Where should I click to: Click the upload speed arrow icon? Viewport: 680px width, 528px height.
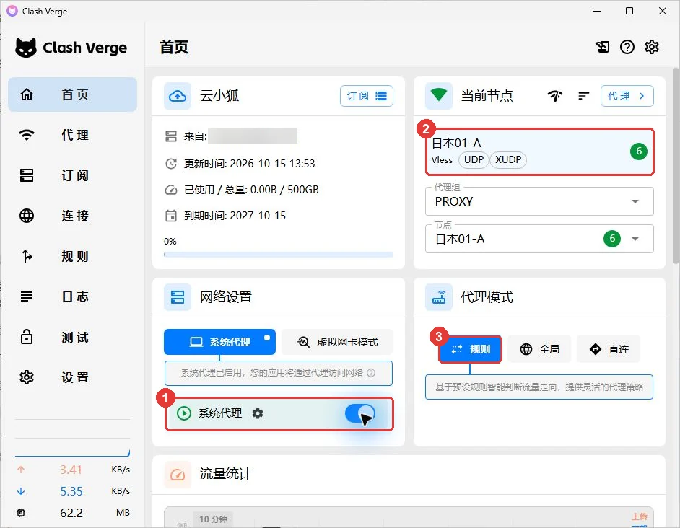point(21,470)
